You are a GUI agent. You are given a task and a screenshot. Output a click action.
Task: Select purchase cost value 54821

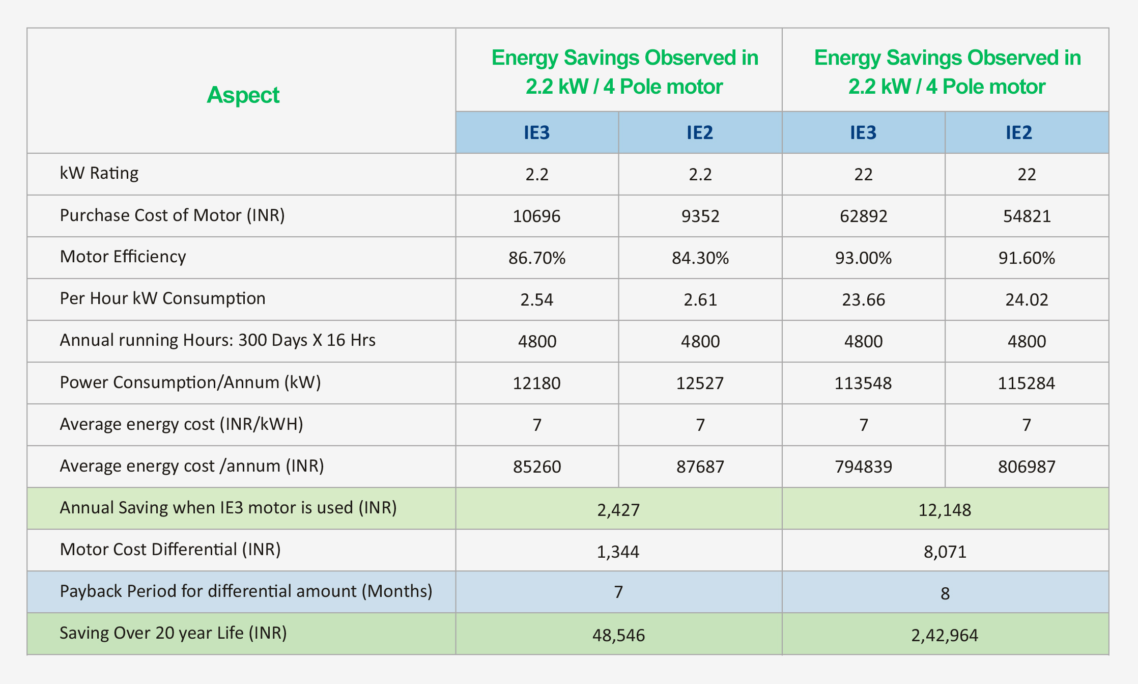tap(1027, 216)
